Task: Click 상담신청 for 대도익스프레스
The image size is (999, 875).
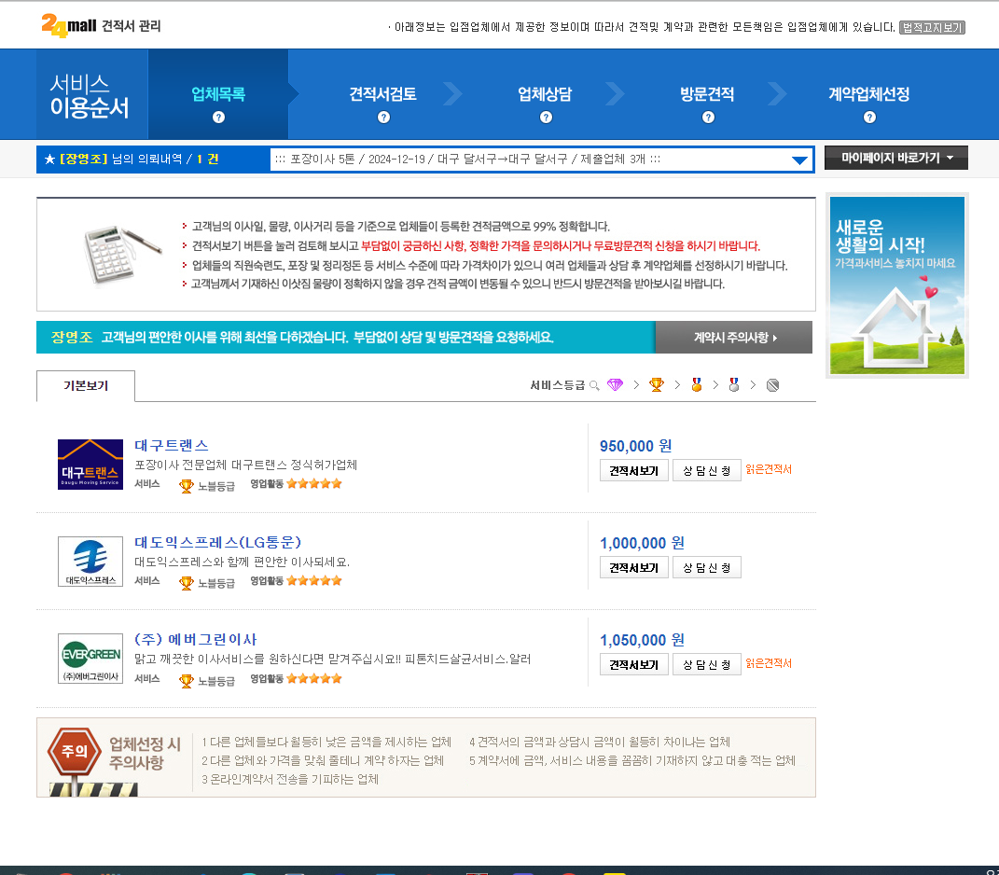Action: click(x=706, y=568)
